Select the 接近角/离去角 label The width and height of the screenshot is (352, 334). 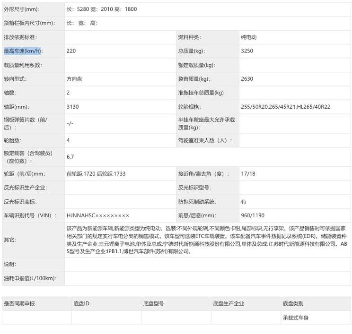click(203, 174)
